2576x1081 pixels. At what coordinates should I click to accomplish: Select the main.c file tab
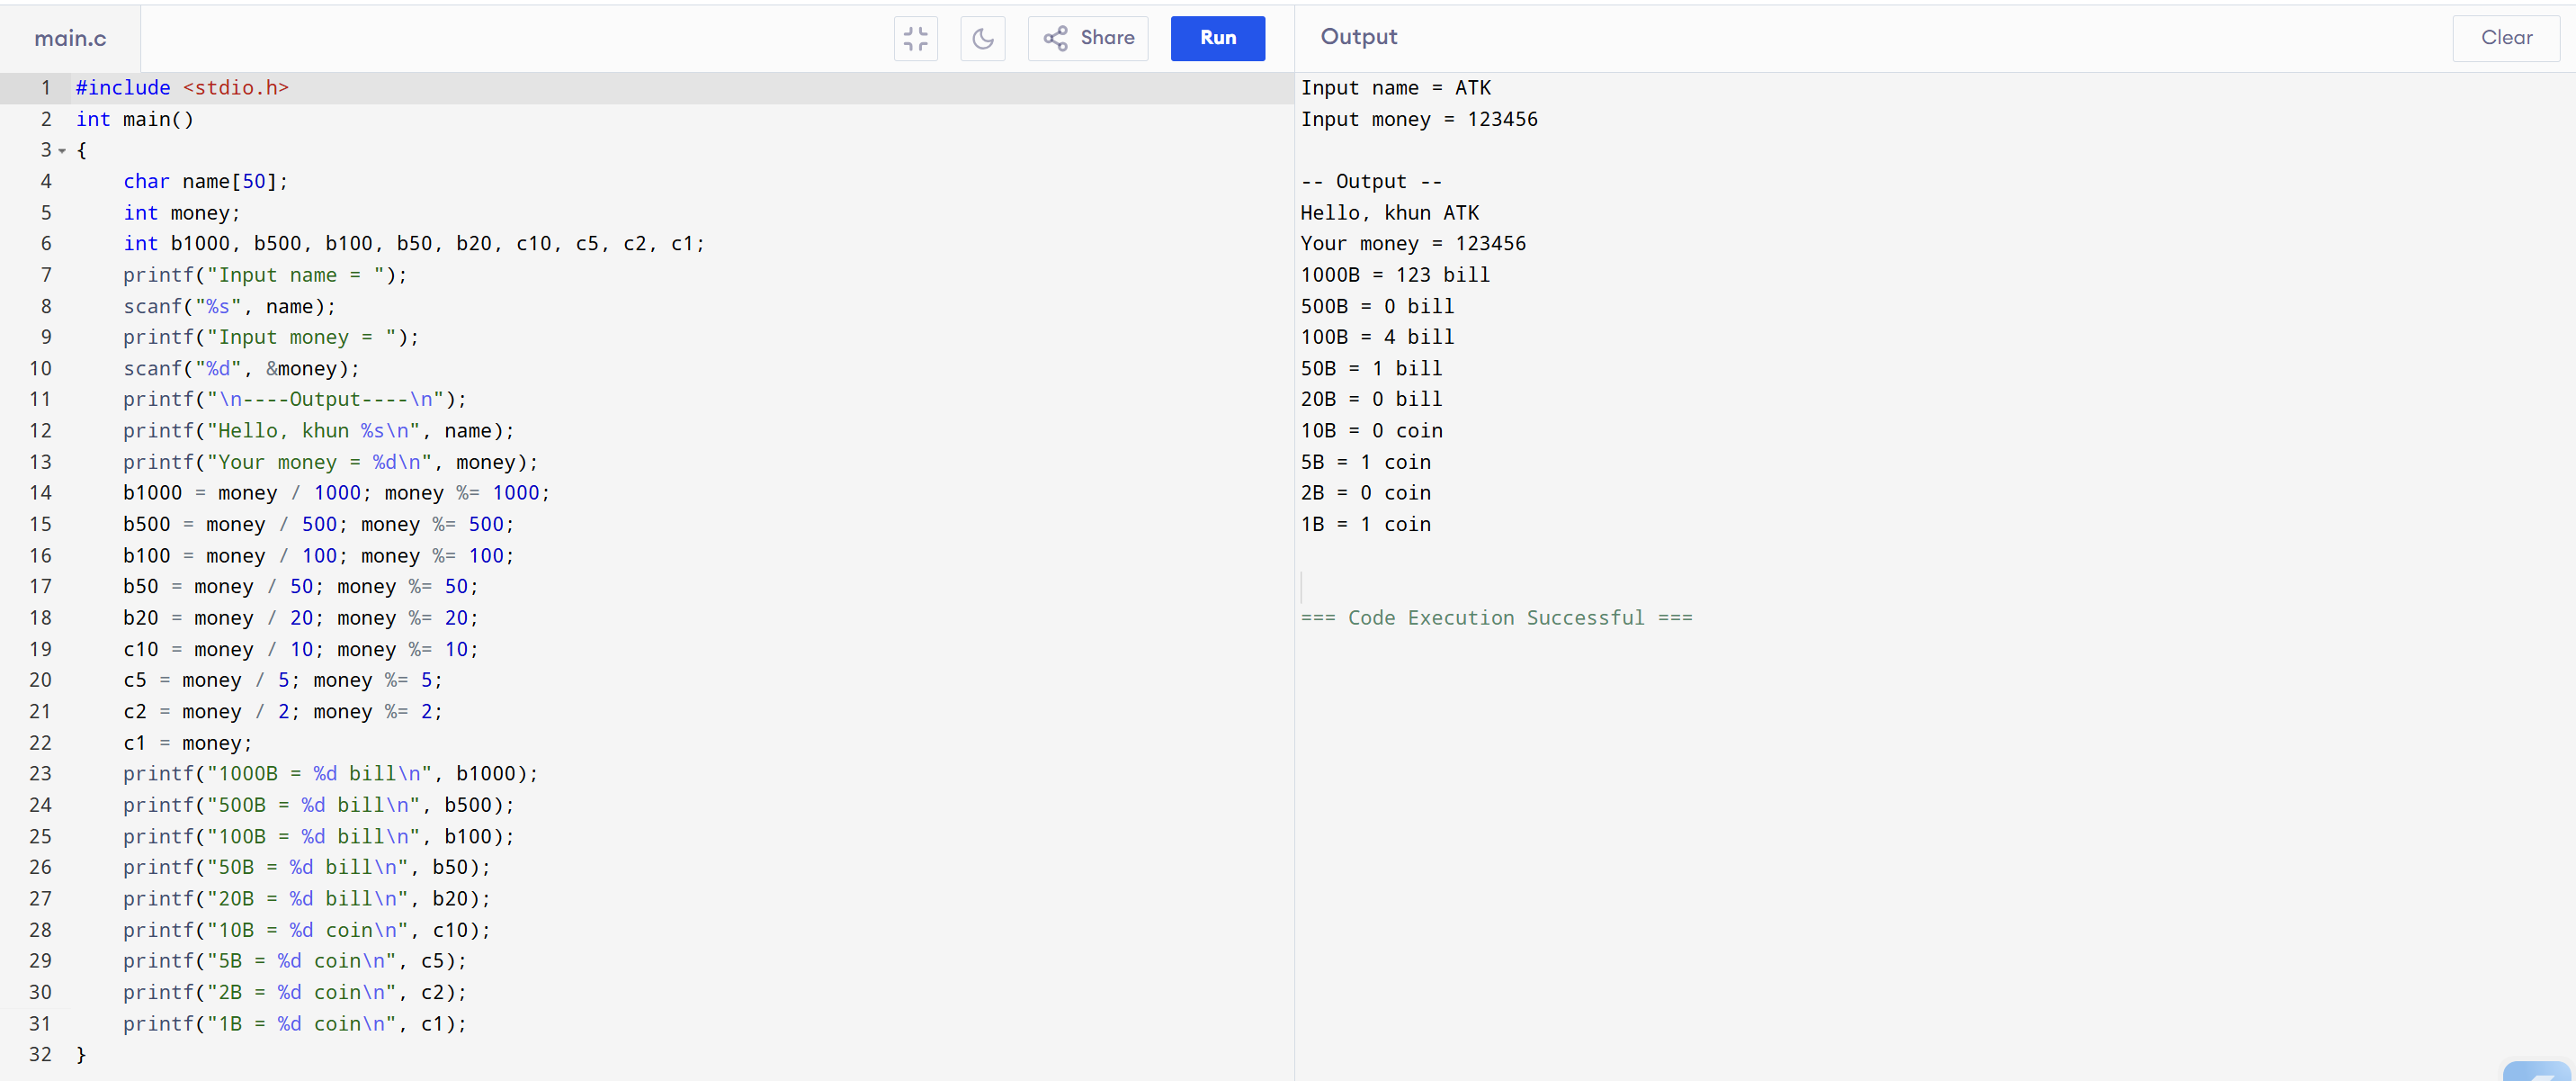coord(70,38)
